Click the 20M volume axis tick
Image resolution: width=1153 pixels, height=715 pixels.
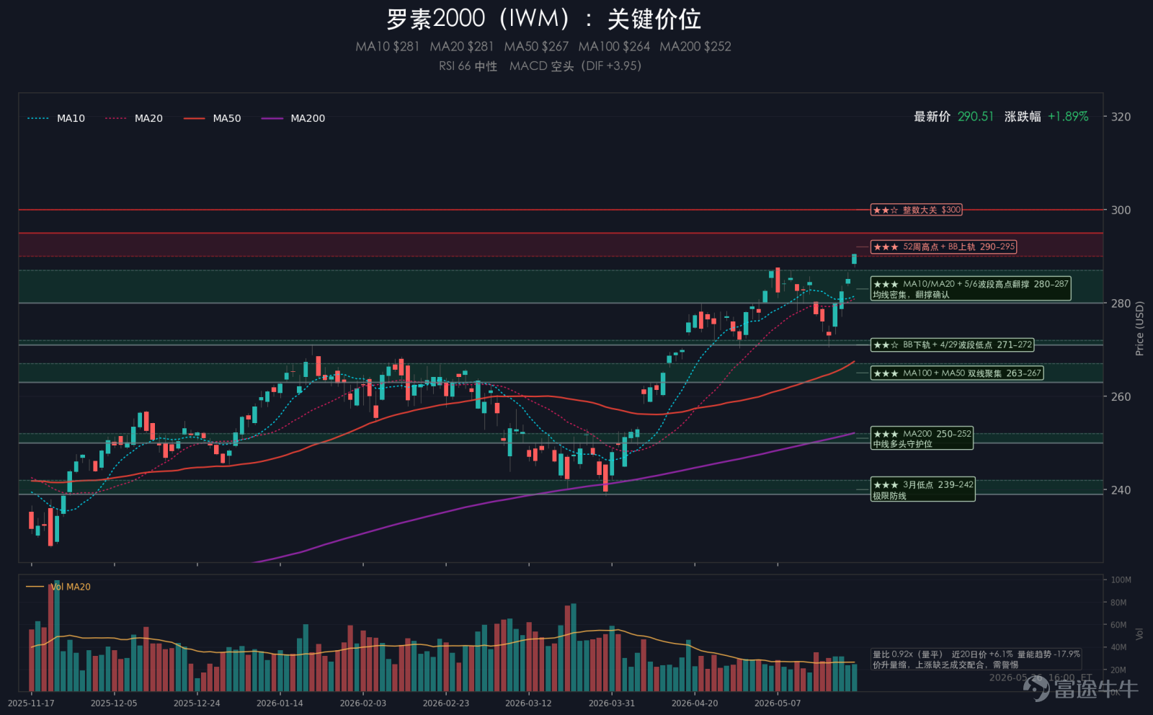point(1118,670)
